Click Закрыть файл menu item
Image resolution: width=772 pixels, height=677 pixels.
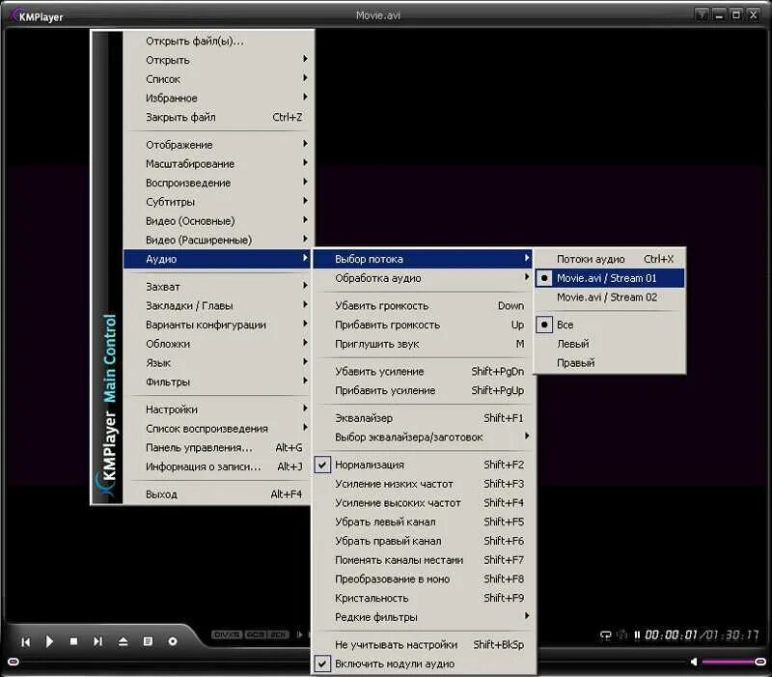click(216, 117)
